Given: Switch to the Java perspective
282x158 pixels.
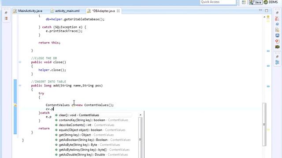Looking at the screenshot, I should tap(256, 2).
